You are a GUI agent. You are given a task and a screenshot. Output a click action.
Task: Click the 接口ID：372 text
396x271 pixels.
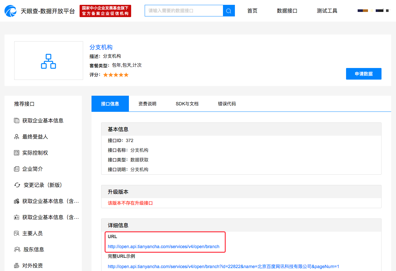121,140
